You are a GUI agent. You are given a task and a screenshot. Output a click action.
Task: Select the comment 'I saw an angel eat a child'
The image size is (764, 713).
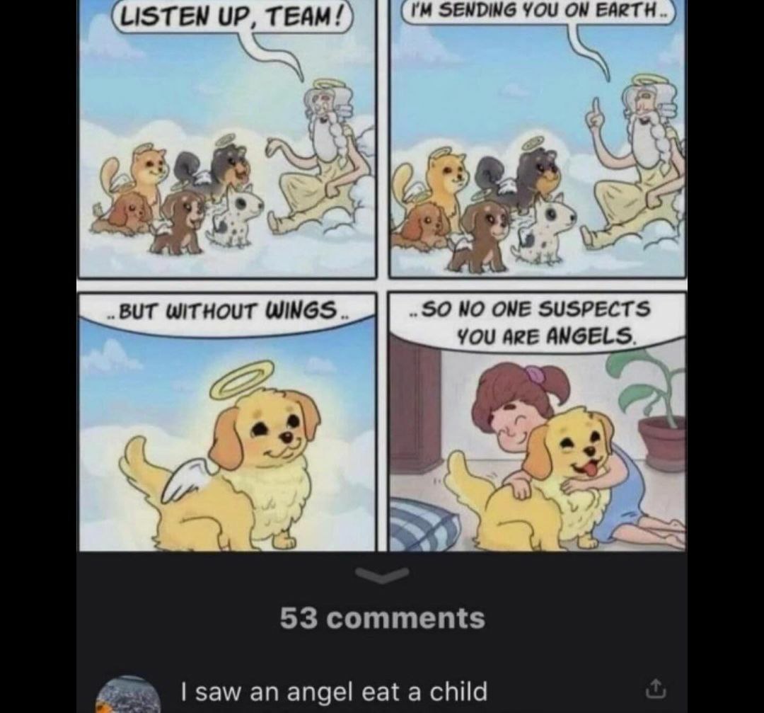(334, 690)
